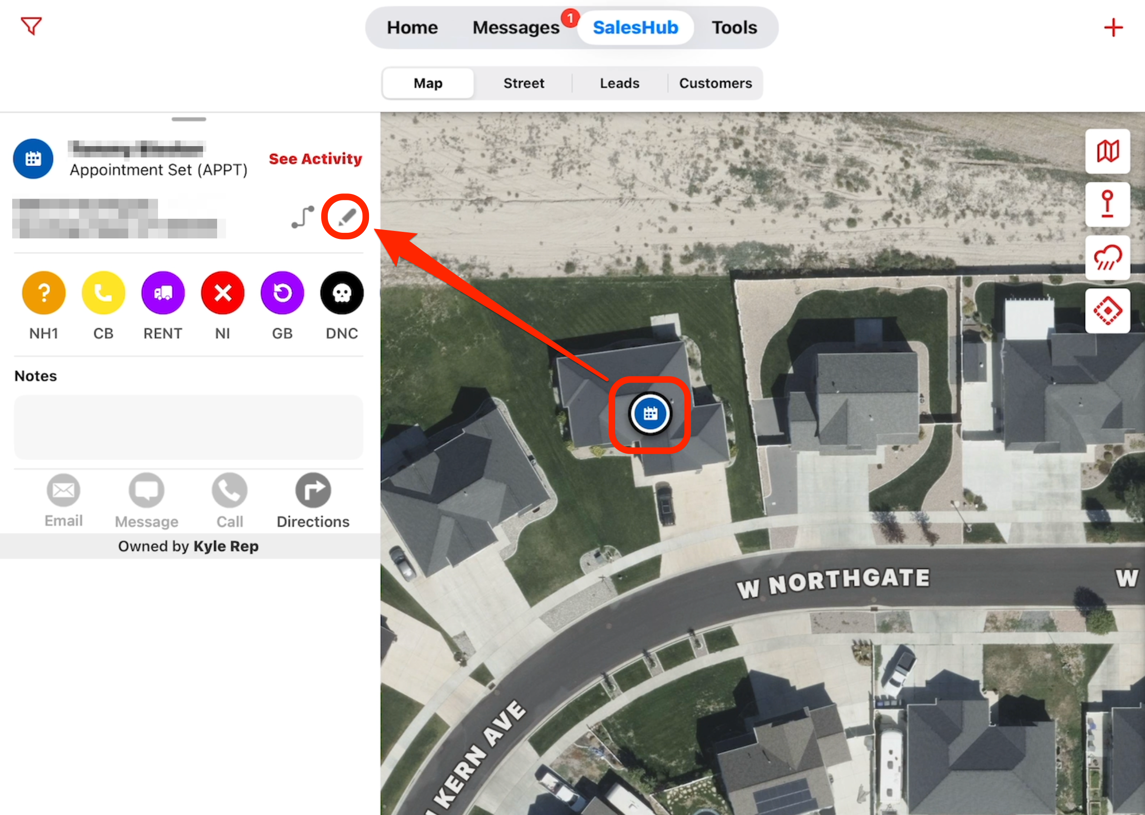The image size is (1145, 815).
Task: Click the pencil edit lead icon
Action: coord(346,217)
